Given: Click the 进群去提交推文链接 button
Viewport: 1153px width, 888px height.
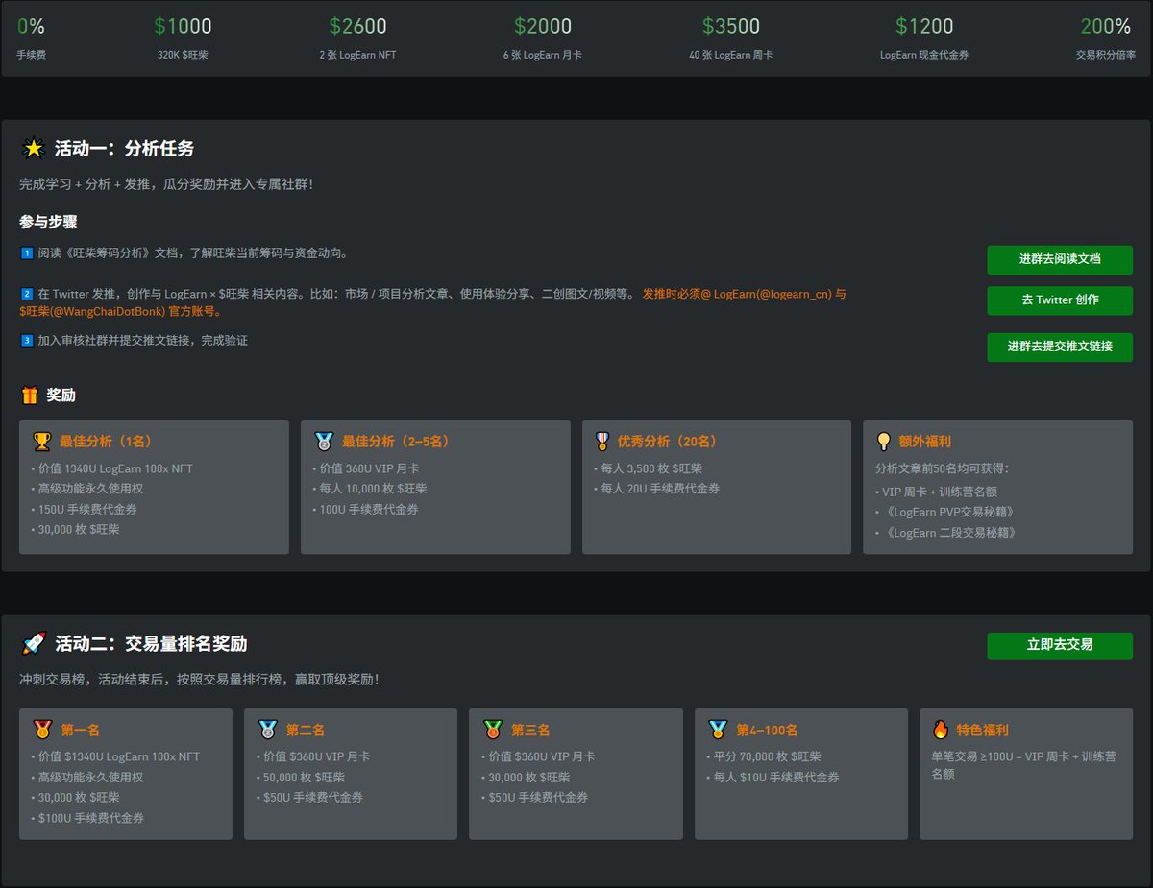Looking at the screenshot, I should click(x=1060, y=347).
